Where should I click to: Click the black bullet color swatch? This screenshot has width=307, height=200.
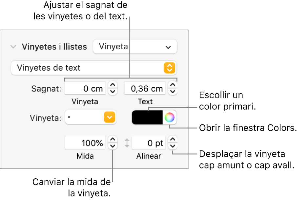[147, 117]
